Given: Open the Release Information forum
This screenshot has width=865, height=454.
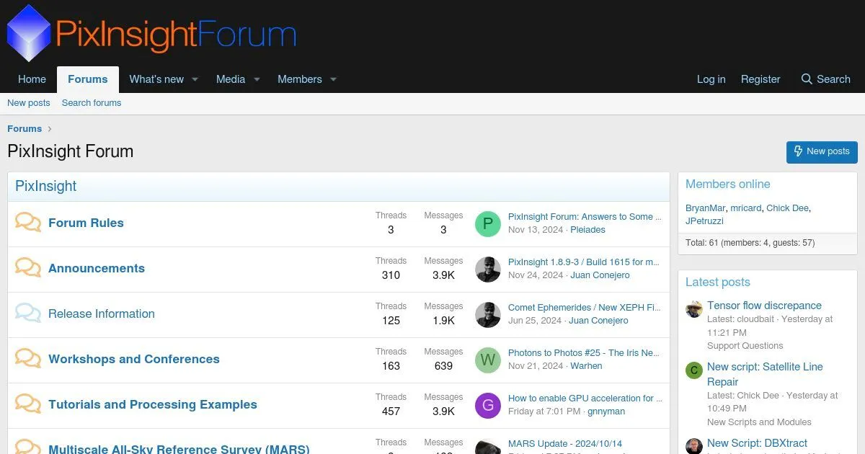Looking at the screenshot, I should 102,313.
